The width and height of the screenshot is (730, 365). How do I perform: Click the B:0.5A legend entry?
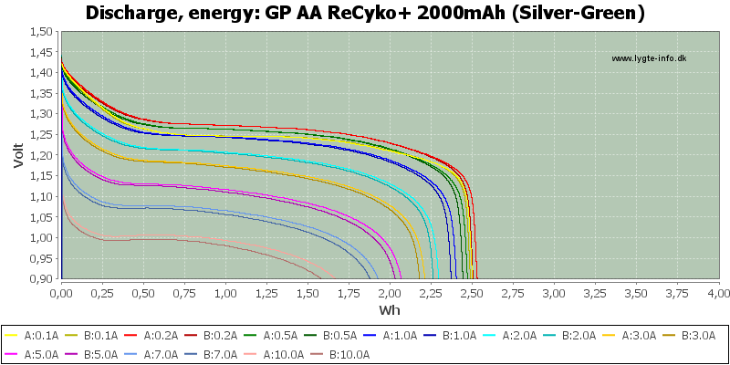[330, 335]
